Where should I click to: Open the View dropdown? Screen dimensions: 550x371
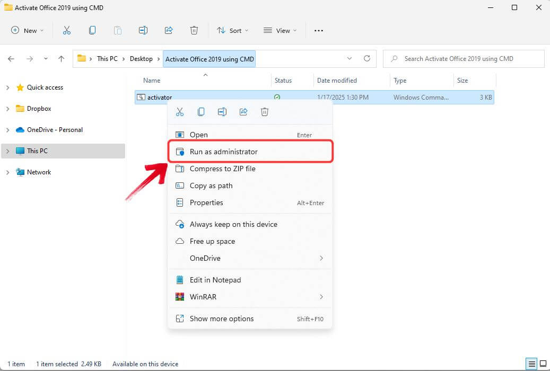280,31
